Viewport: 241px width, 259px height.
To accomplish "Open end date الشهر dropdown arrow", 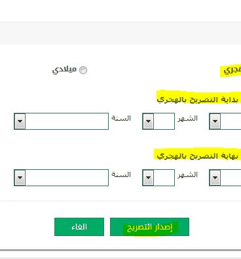I will [x=149, y=178].
